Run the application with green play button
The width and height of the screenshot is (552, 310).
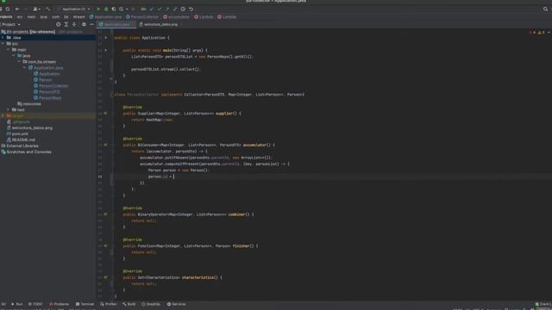click(x=98, y=9)
